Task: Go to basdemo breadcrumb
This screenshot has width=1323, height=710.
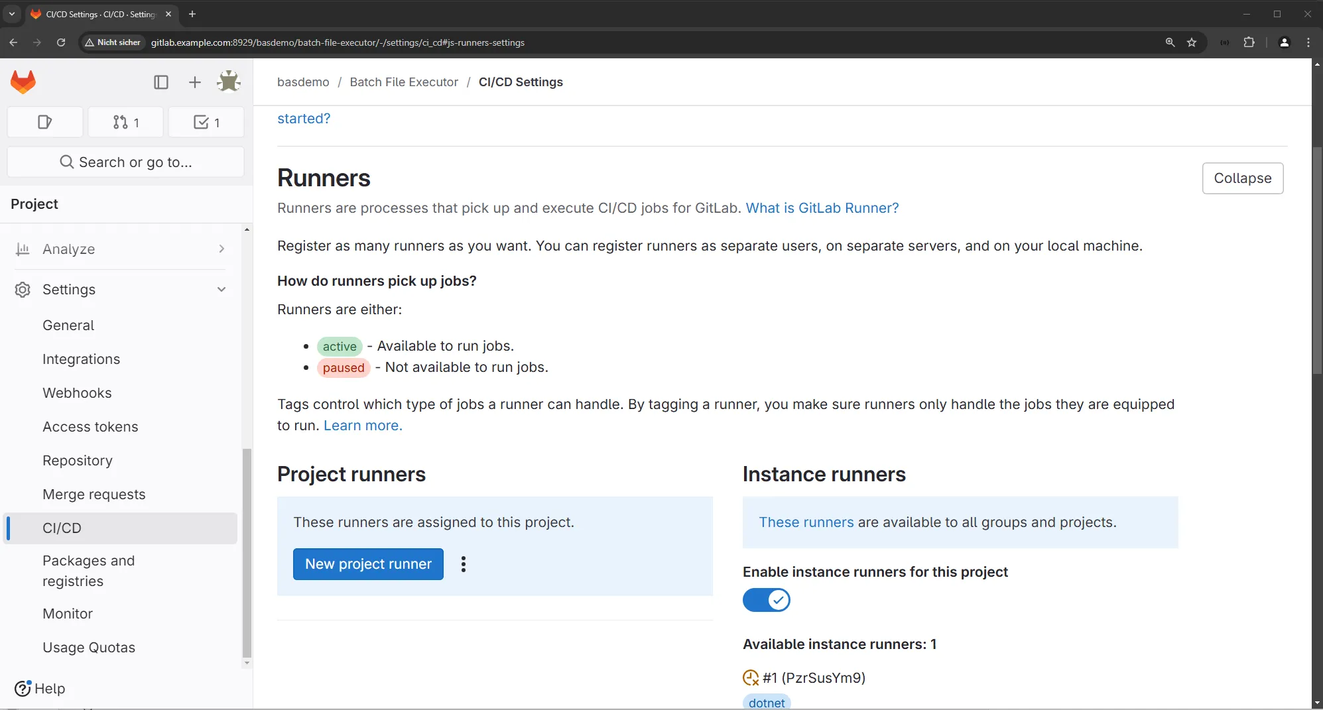Action: point(303,82)
